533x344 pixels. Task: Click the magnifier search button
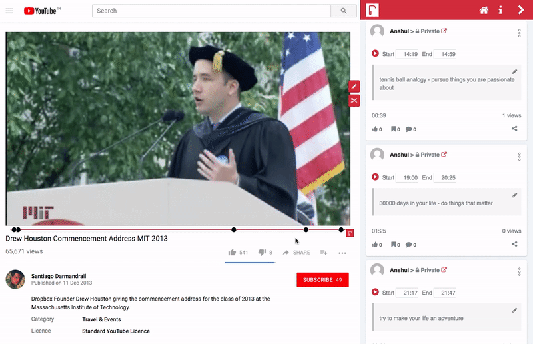tap(344, 11)
